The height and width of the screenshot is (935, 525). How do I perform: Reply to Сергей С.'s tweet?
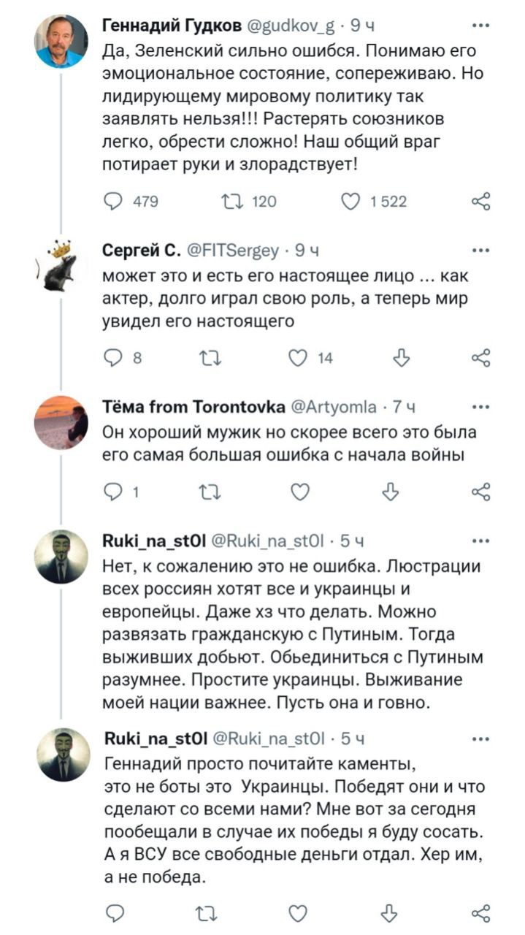(x=115, y=357)
